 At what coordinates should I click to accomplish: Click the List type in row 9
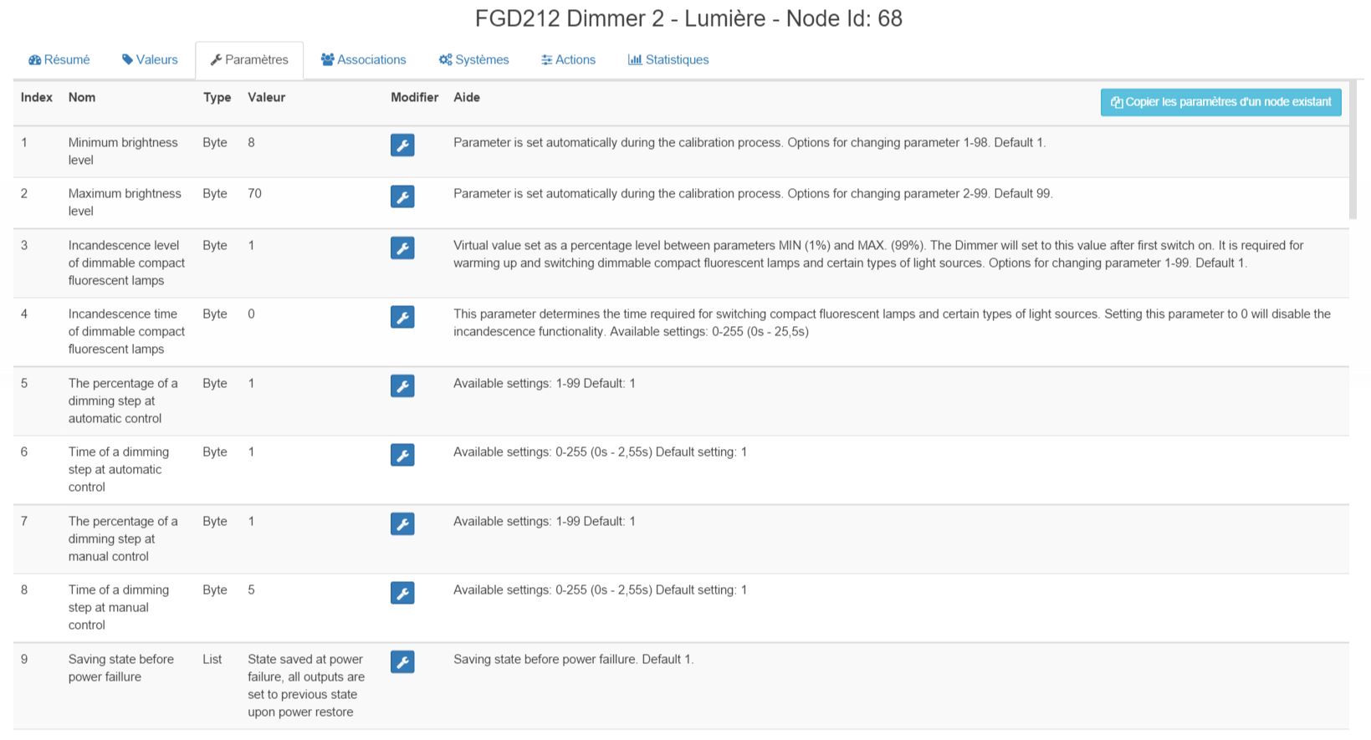click(x=212, y=660)
